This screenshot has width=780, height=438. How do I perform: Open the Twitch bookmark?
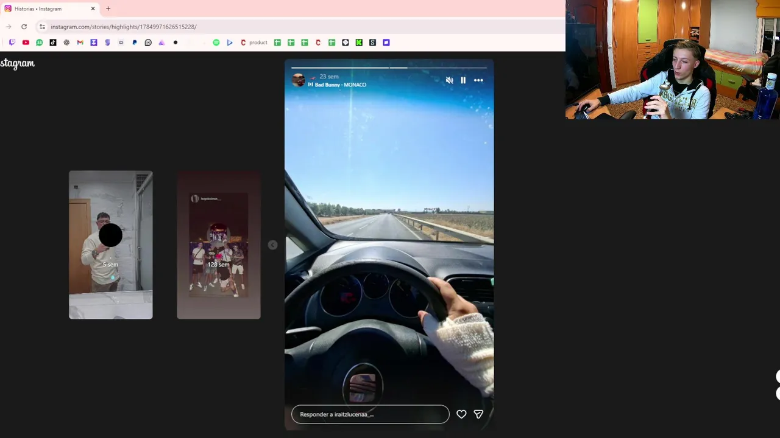click(12, 43)
